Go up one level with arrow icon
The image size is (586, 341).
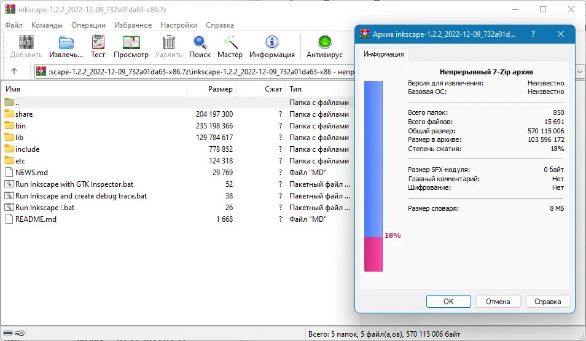[14, 71]
